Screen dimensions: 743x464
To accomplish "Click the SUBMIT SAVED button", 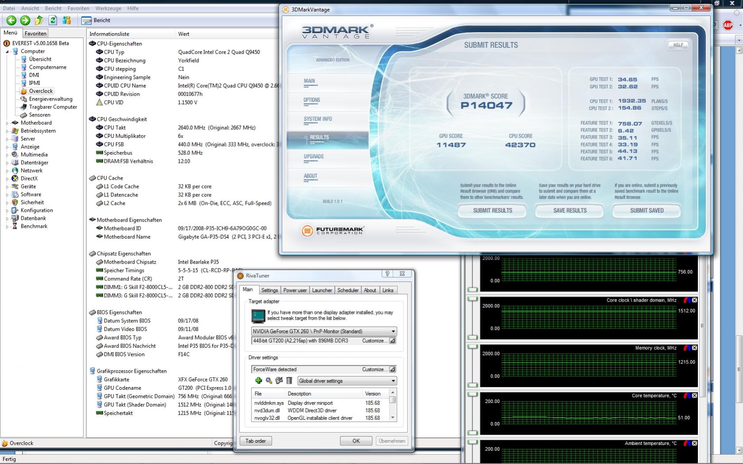I will click(x=647, y=211).
